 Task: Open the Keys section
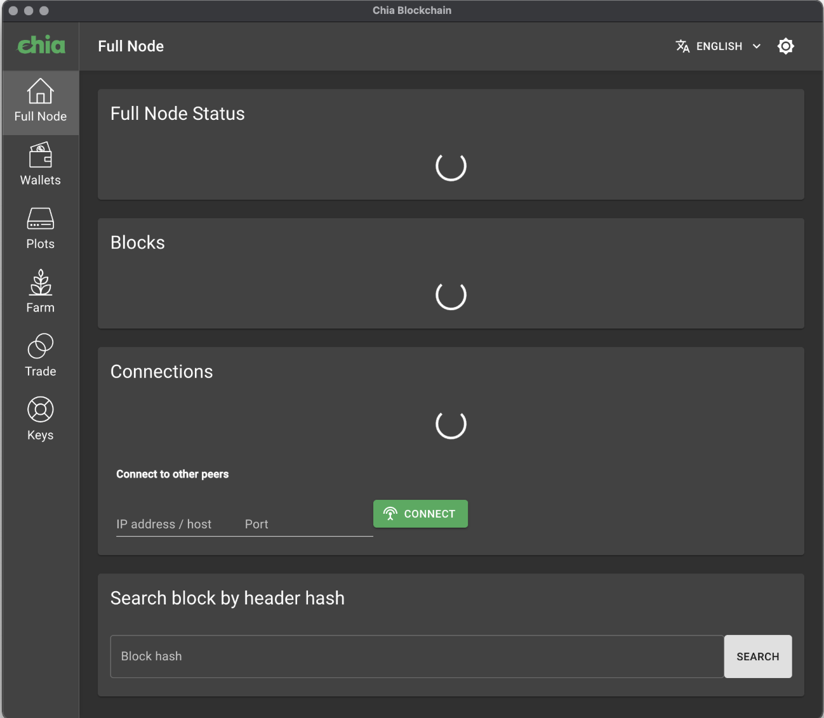click(41, 421)
